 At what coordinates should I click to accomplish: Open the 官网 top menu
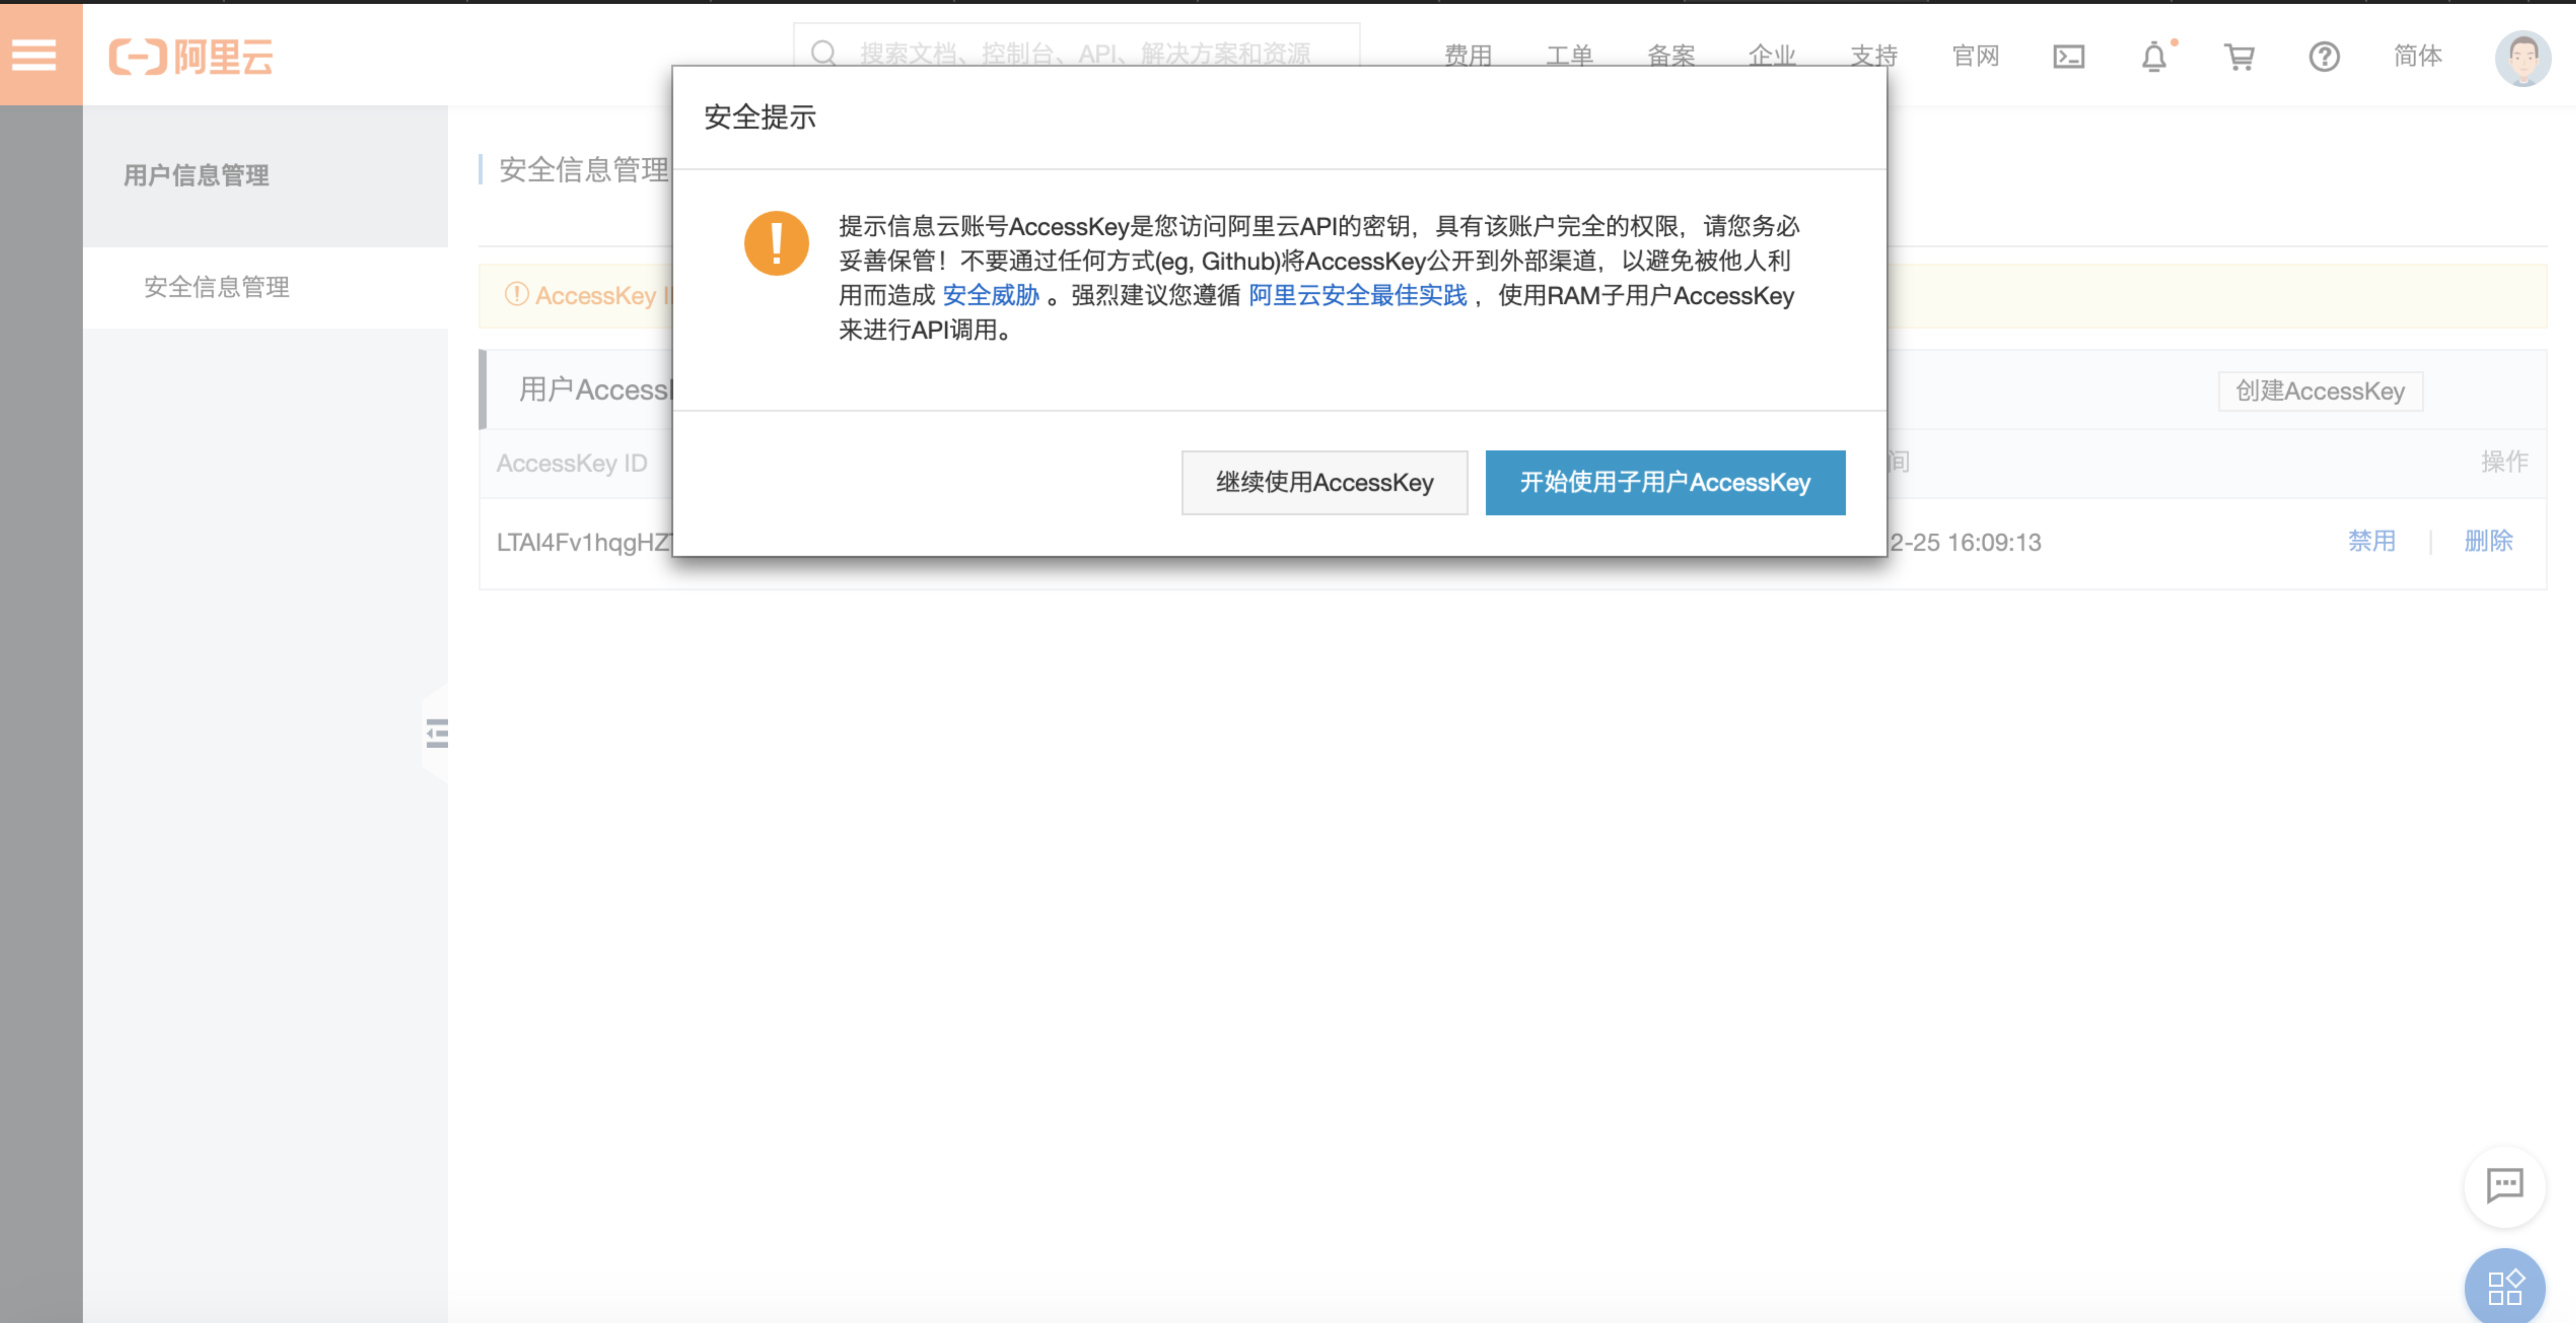[x=1975, y=56]
